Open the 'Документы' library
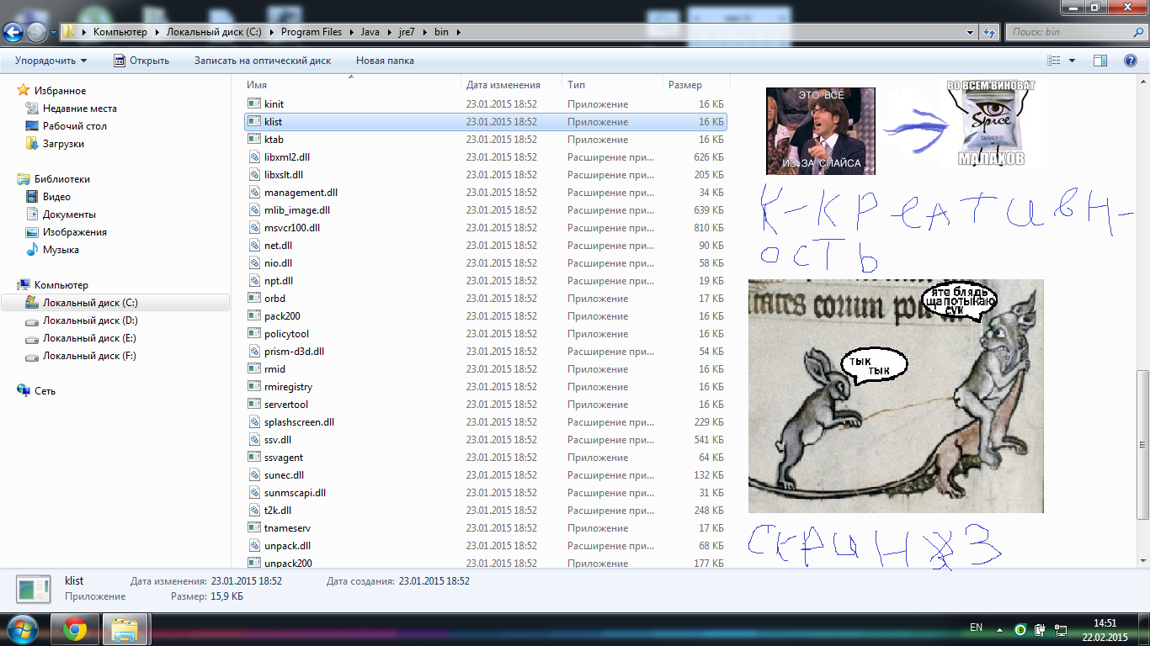This screenshot has height=646, width=1150. click(69, 214)
